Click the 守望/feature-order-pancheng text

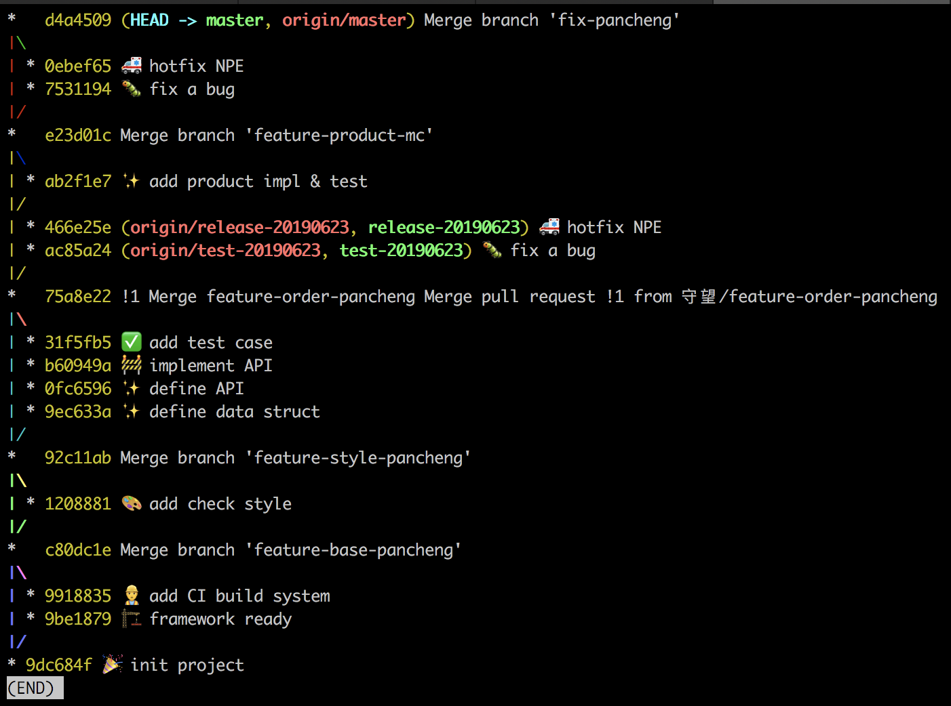pyautogui.click(x=809, y=296)
